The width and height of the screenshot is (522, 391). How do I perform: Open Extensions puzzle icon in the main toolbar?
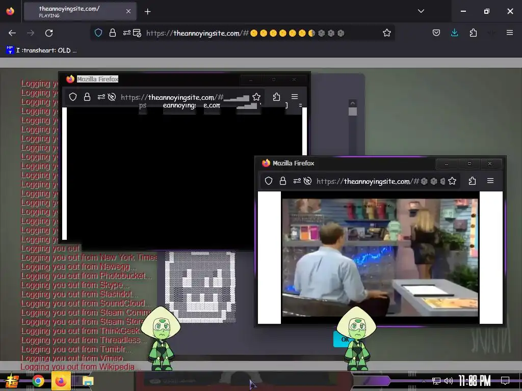(473, 33)
